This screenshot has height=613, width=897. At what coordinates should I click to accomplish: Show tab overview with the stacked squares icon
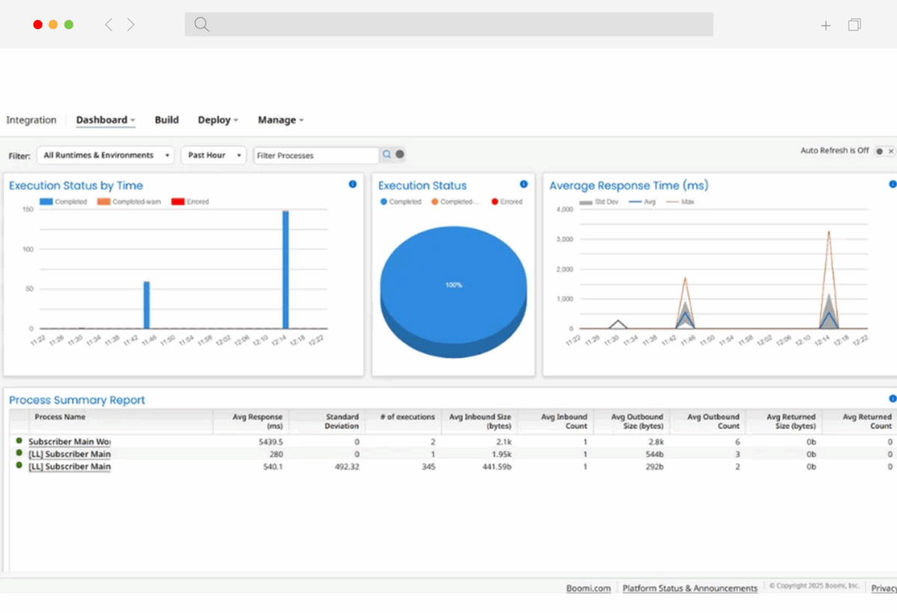(x=854, y=25)
